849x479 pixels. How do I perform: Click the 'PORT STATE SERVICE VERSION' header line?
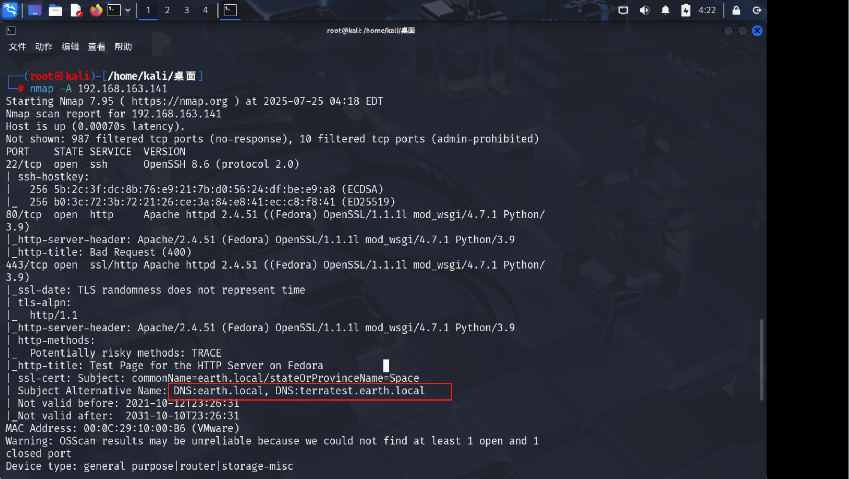coord(96,152)
